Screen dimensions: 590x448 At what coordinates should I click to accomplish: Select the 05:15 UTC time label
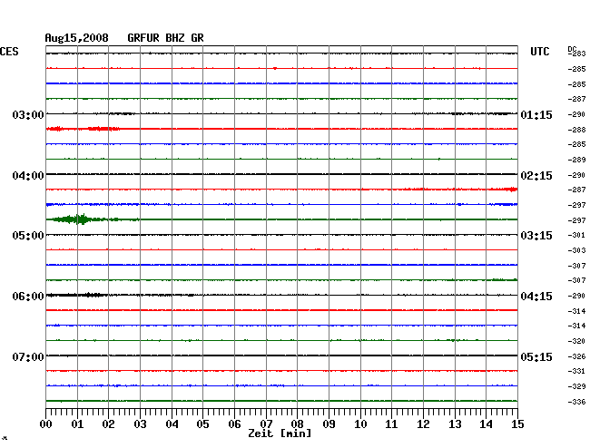point(536,356)
